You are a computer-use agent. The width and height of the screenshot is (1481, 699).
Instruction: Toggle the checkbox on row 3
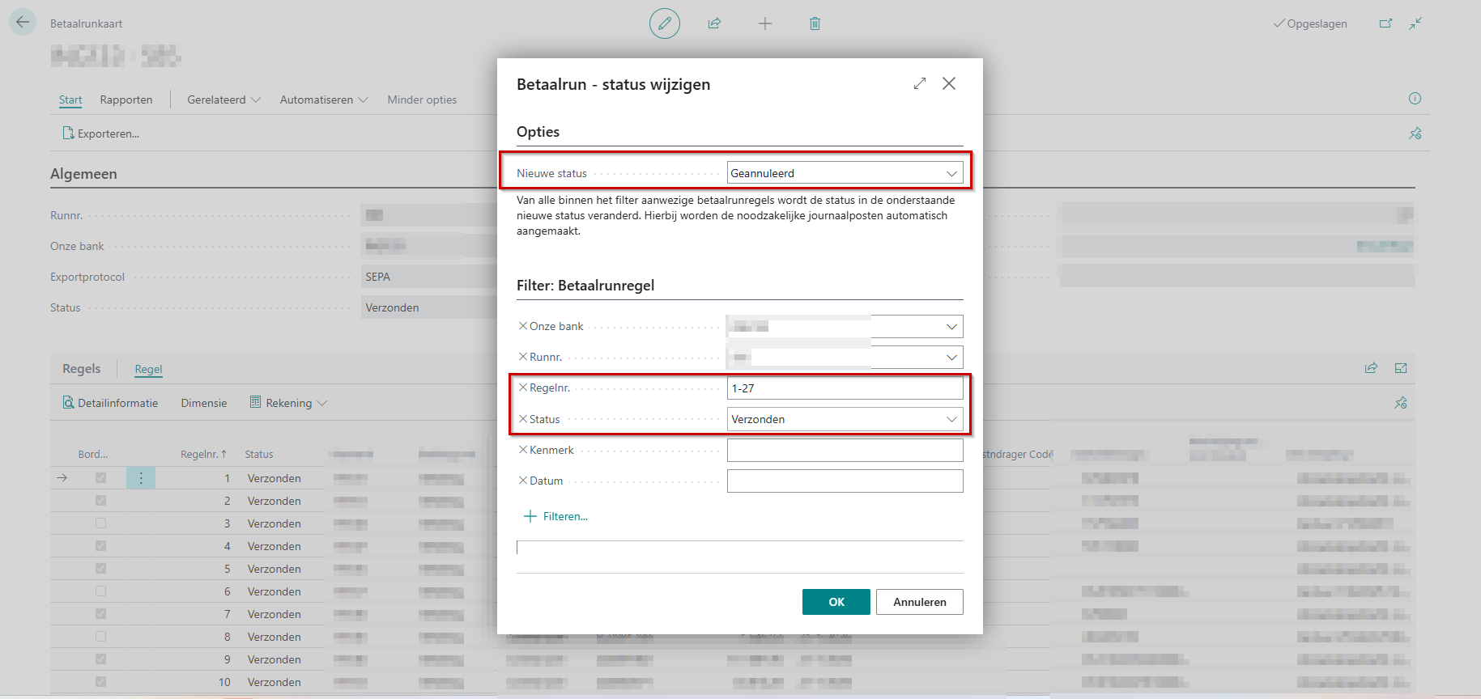point(100,523)
